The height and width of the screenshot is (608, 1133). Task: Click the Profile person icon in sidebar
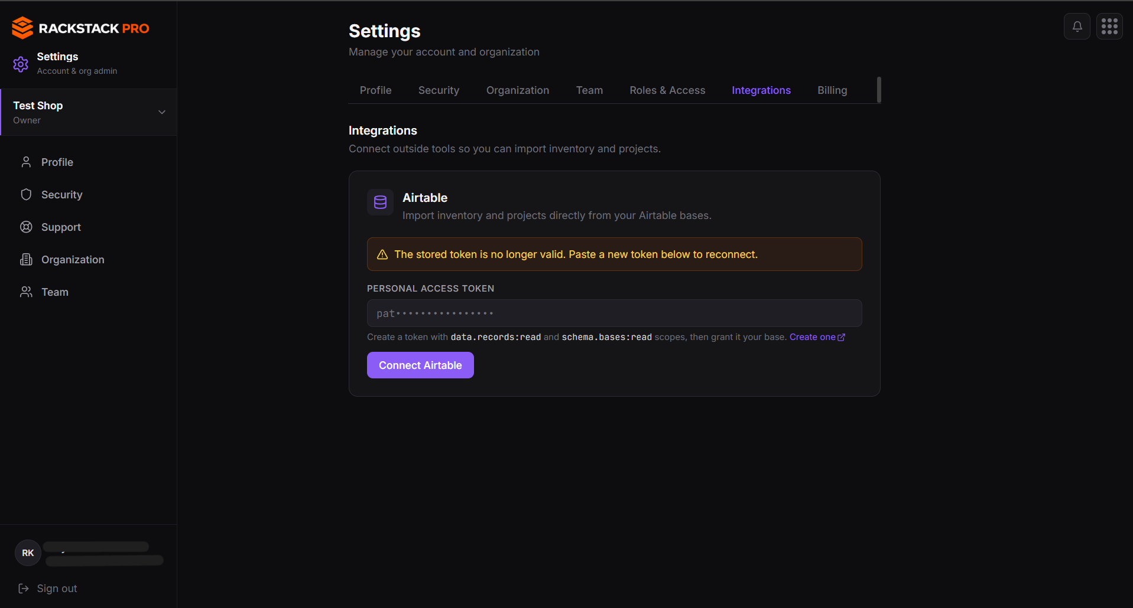26,162
